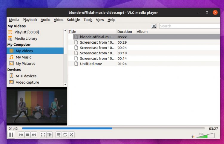Image resolution: width=224 pixels, height=144 pixels.
Task: Click the My Pictures icon
Action: (x=11, y=63)
